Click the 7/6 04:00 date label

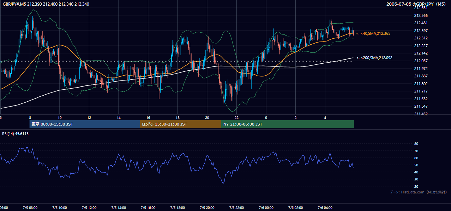(x=325, y=208)
